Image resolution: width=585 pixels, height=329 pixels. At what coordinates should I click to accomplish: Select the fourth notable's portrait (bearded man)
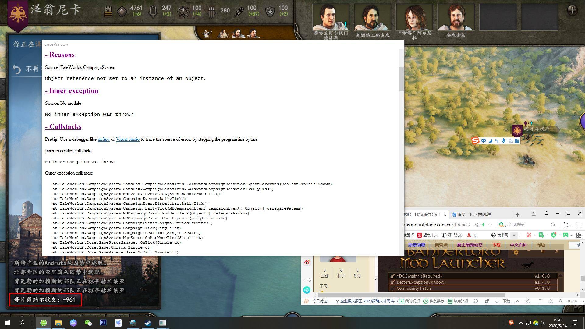[456, 17]
